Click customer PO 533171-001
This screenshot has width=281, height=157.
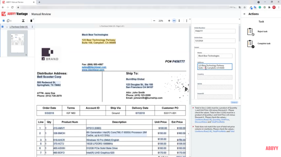(x=170, y=113)
